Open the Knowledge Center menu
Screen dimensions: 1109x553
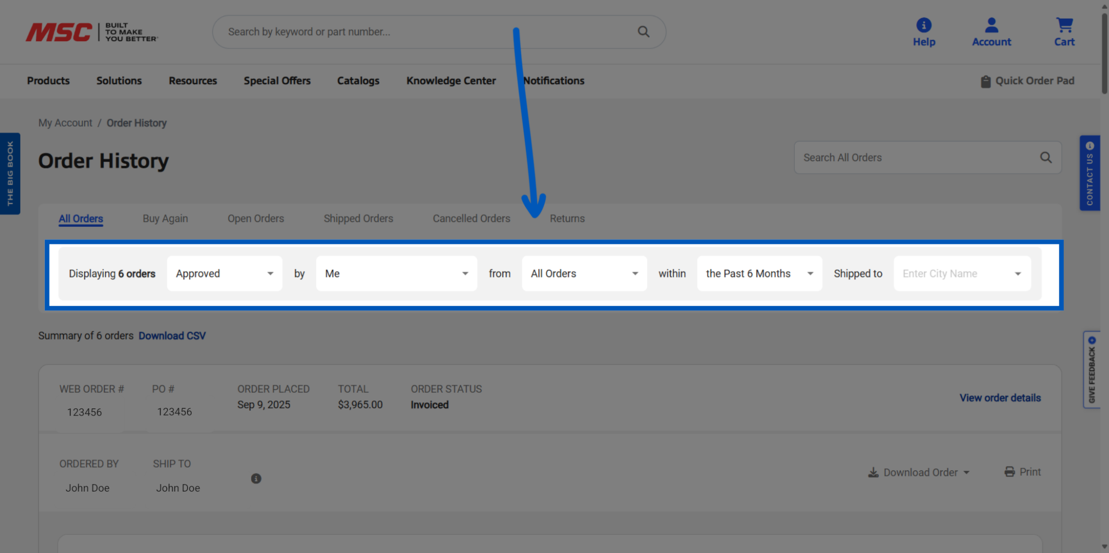[x=451, y=81]
